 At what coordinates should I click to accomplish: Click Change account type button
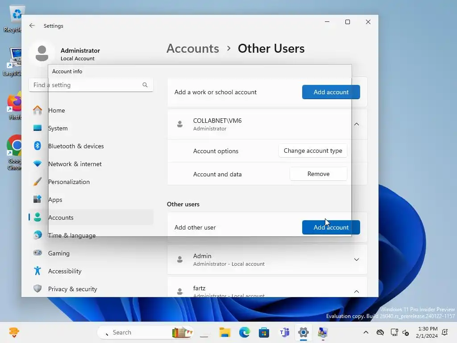pyautogui.click(x=313, y=151)
